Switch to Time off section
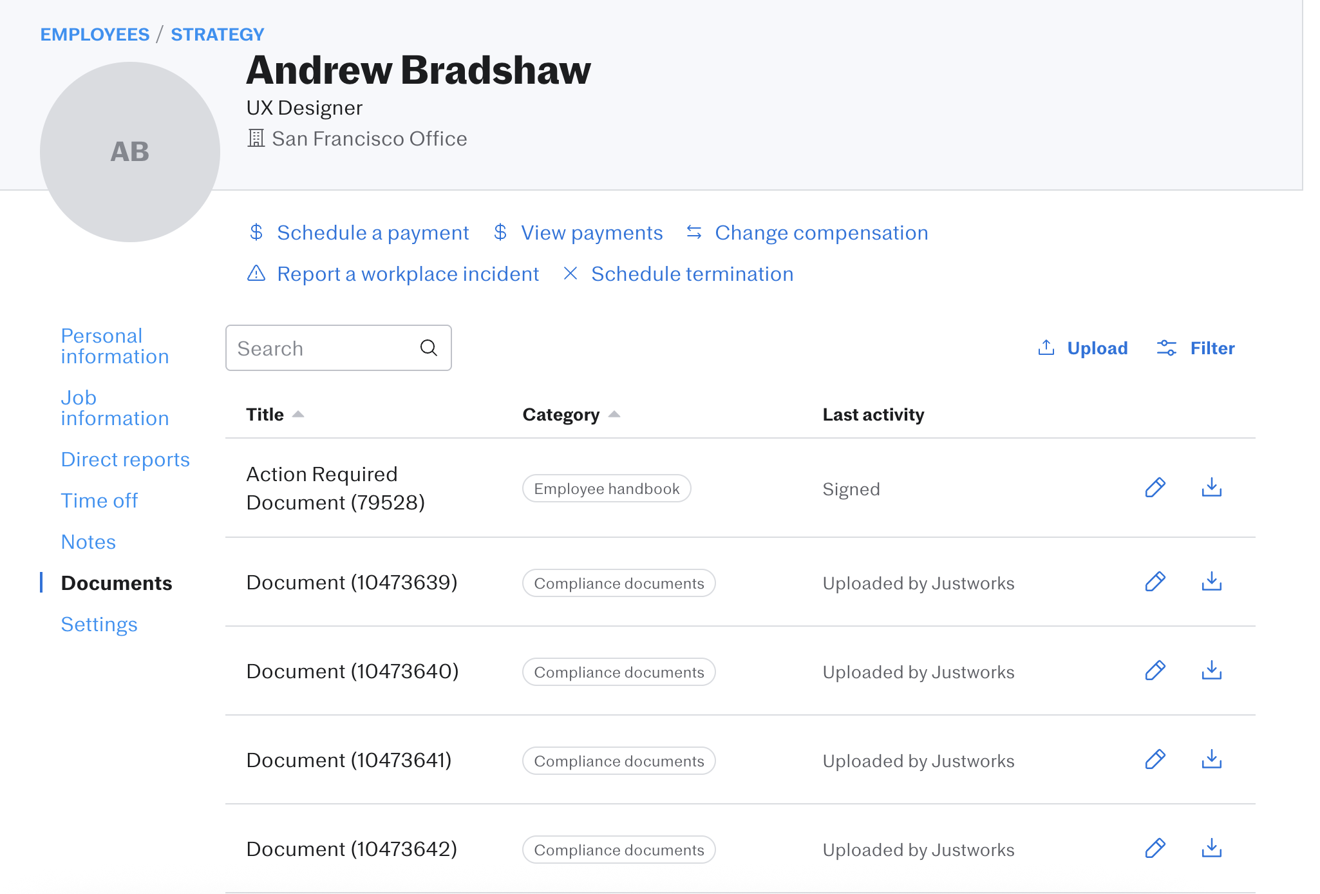 pos(99,500)
